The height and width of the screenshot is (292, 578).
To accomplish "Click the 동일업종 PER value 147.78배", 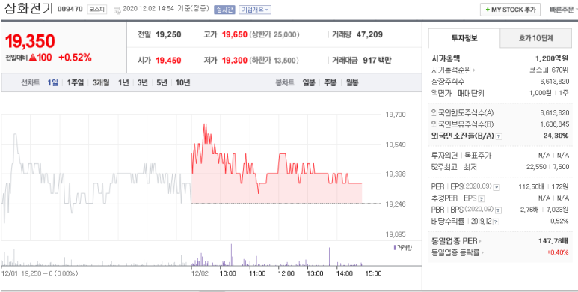I will (x=553, y=241).
